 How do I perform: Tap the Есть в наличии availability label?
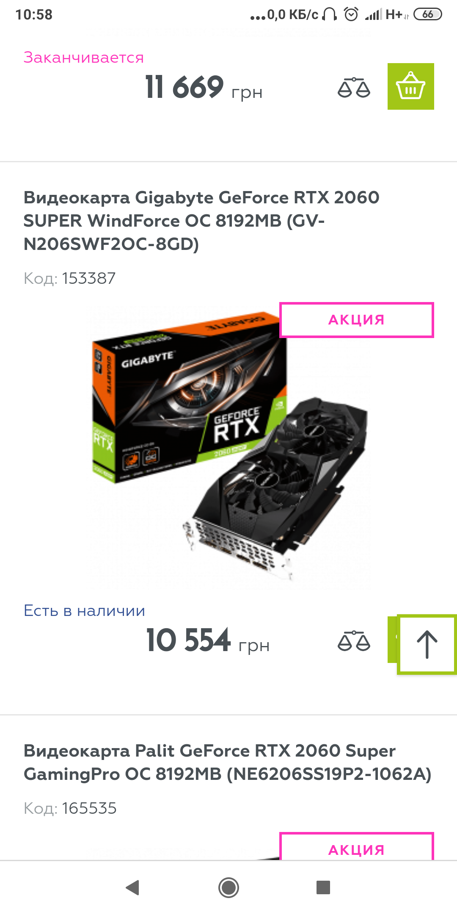[84, 610]
